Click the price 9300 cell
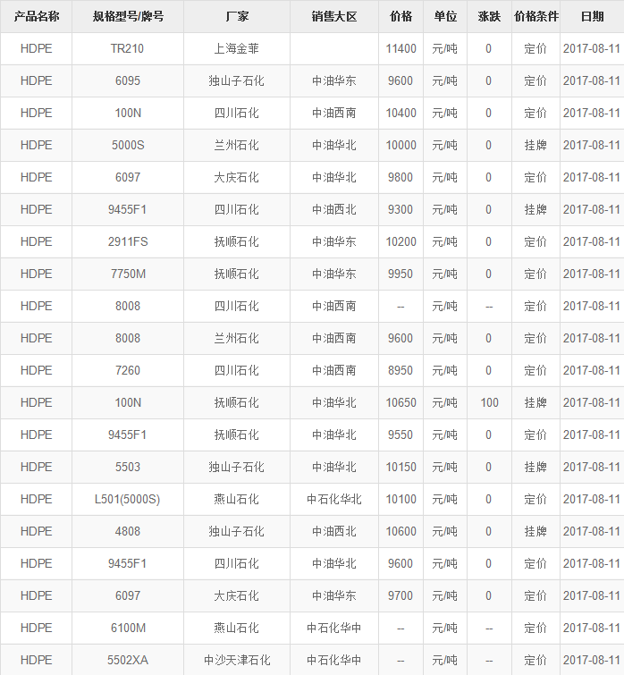This screenshot has width=624, height=675. [401, 209]
